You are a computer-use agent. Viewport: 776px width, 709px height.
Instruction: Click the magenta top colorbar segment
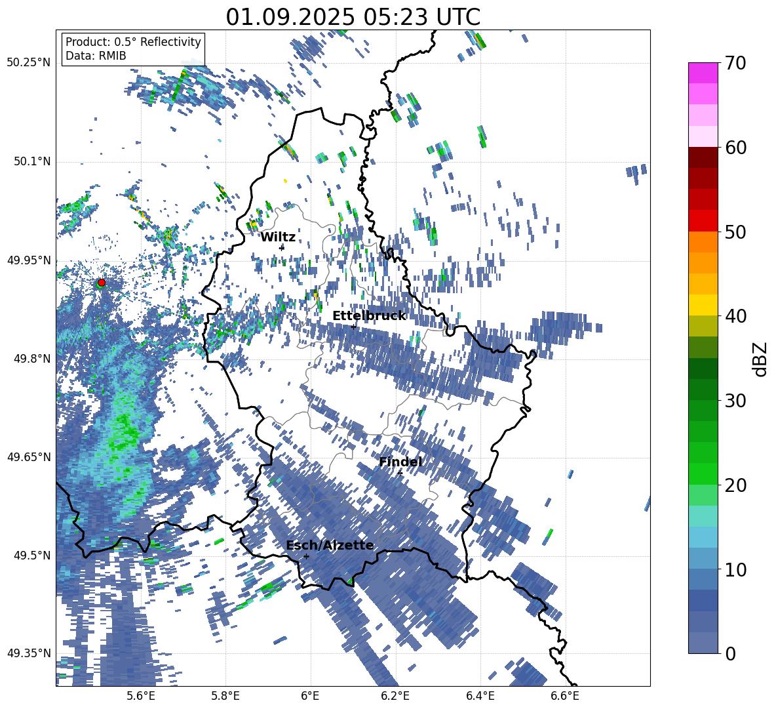pos(703,73)
